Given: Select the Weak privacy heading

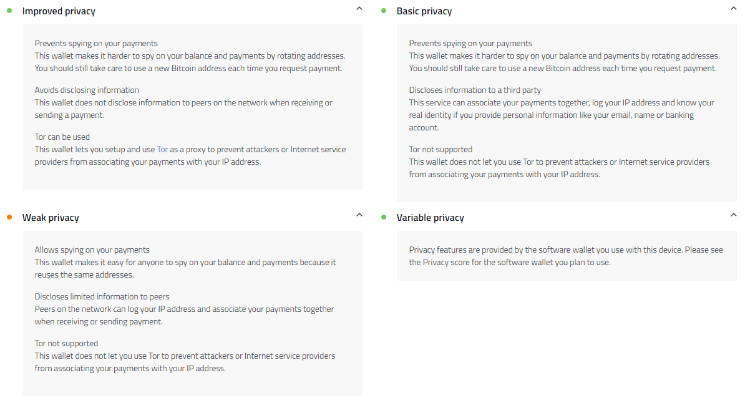Looking at the screenshot, I should point(51,218).
